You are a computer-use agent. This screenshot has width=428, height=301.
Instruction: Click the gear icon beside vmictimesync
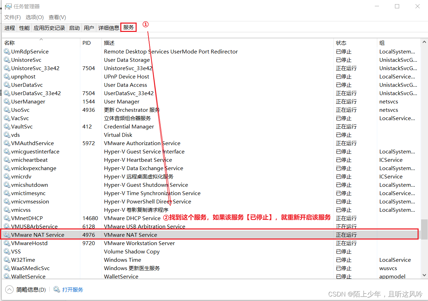tap(7, 193)
